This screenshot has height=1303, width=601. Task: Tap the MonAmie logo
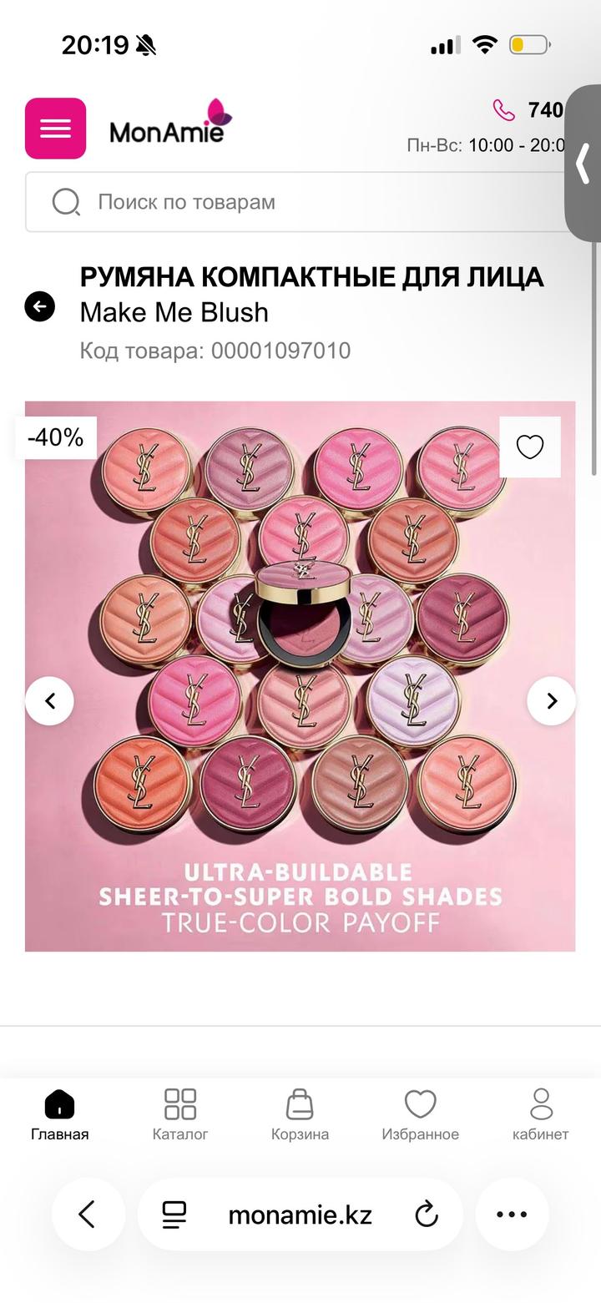coord(170,125)
